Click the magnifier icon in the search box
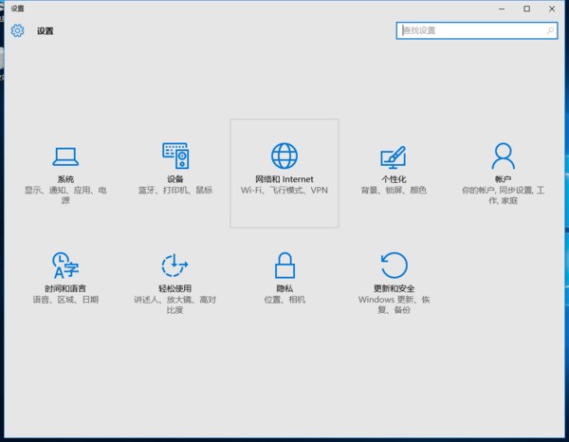 [x=550, y=30]
